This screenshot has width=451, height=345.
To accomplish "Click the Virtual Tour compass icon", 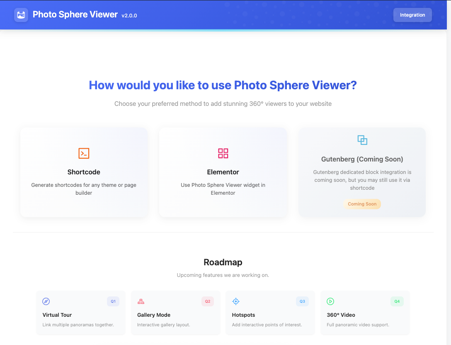I will (x=46, y=301).
